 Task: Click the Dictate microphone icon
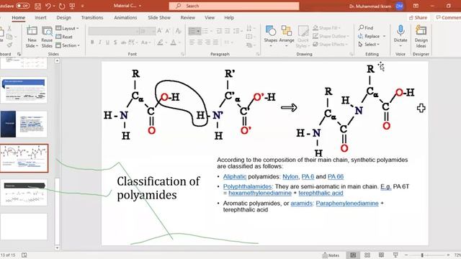click(x=400, y=30)
